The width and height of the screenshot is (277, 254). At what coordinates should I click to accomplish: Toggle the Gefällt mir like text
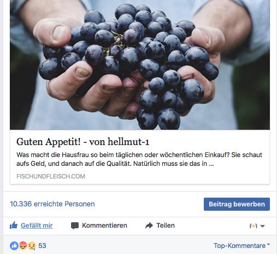[37, 226]
